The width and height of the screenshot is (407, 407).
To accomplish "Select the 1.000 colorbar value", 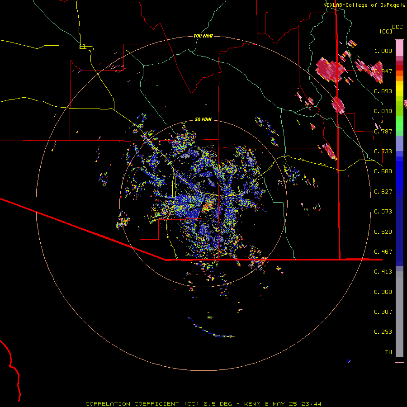I will (383, 51).
